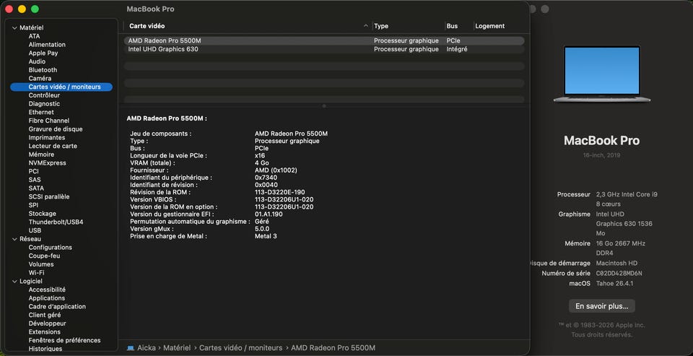Select Fenêtres de préférences entry

(x=64, y=341)
